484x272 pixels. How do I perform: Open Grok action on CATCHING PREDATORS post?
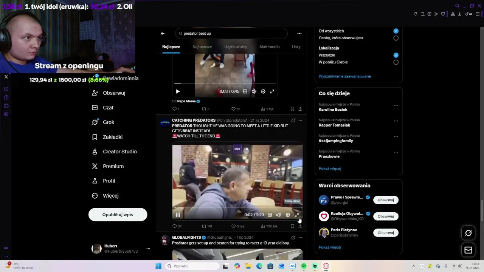point(293,121)
